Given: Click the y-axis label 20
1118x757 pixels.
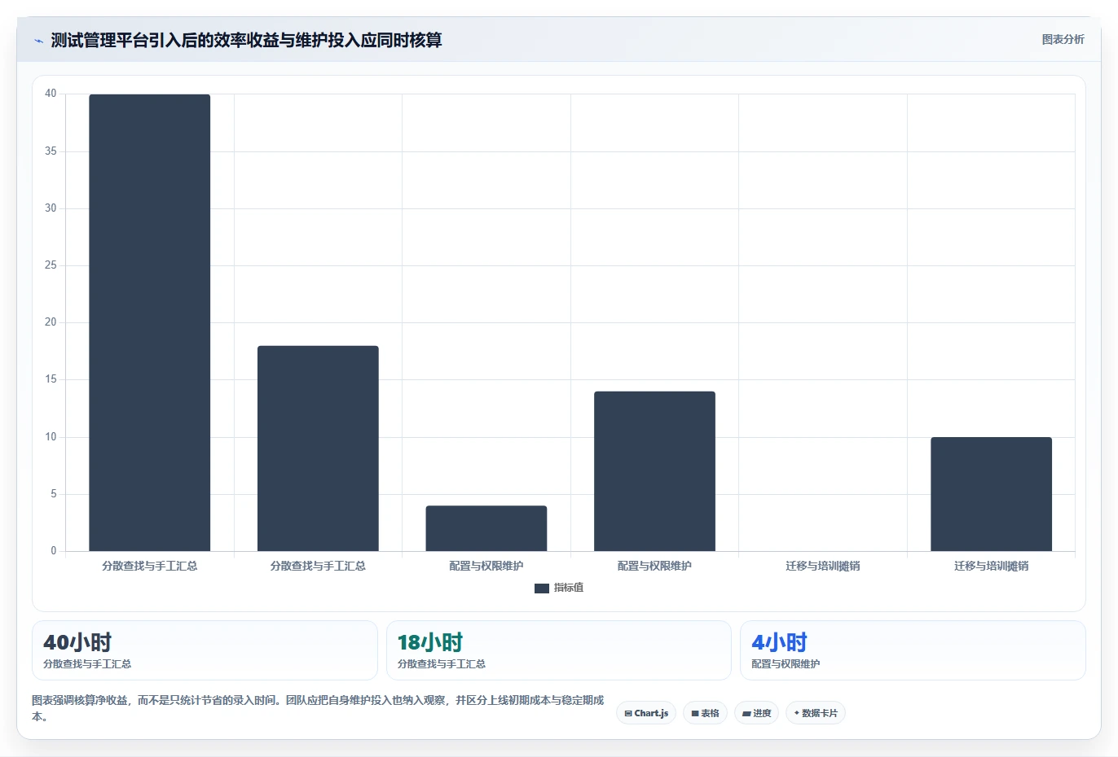Looking at the screenshot, I should click(51, 322).
